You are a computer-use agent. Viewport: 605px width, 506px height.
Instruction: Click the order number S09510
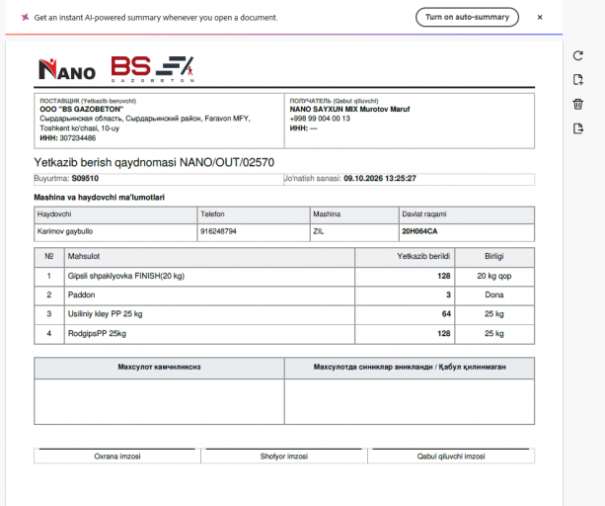point(85,179)
